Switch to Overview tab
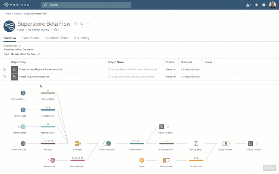 [10, 38]
